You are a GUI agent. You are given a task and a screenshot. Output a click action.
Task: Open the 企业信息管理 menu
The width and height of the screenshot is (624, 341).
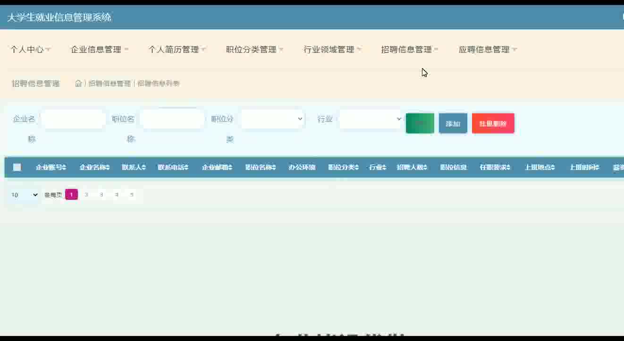(100, 50)
